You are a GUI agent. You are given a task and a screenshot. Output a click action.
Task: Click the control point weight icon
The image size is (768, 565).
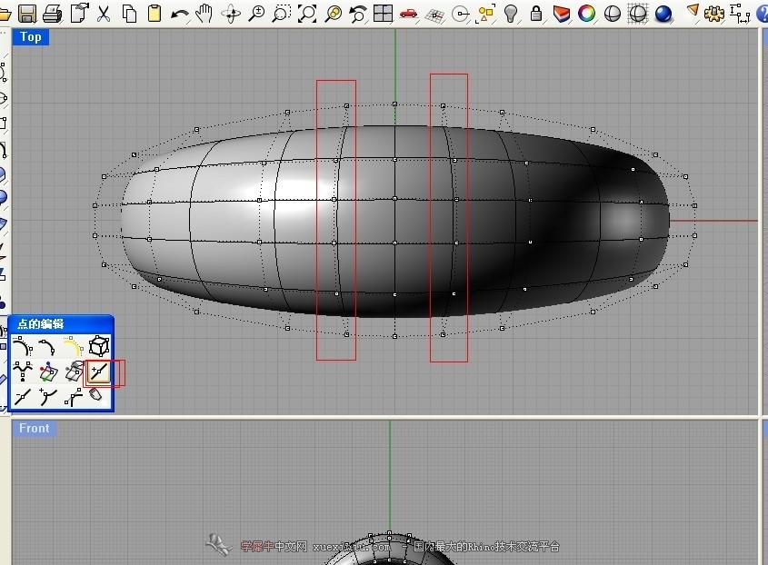click(x=22, y=372)
